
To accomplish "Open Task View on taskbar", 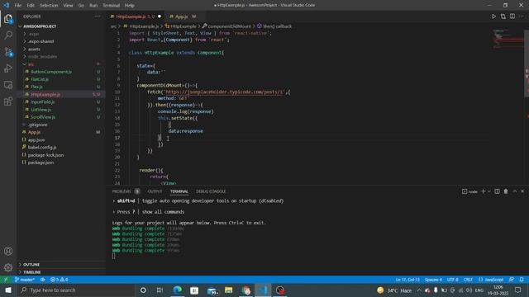I will pyautogui.click(x=160, y=290).
